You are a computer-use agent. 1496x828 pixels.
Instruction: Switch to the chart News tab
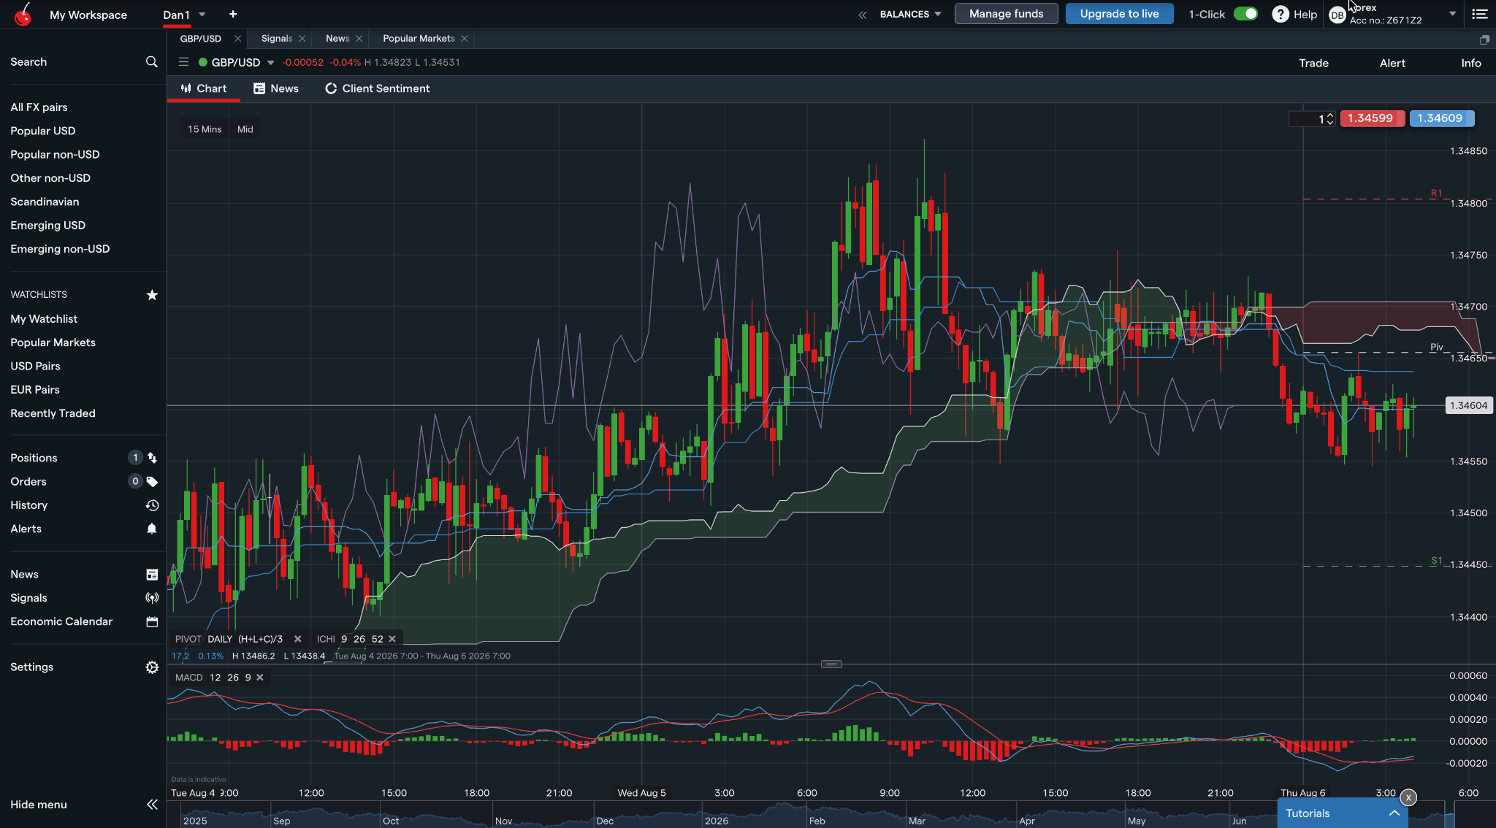pos(276,88)
